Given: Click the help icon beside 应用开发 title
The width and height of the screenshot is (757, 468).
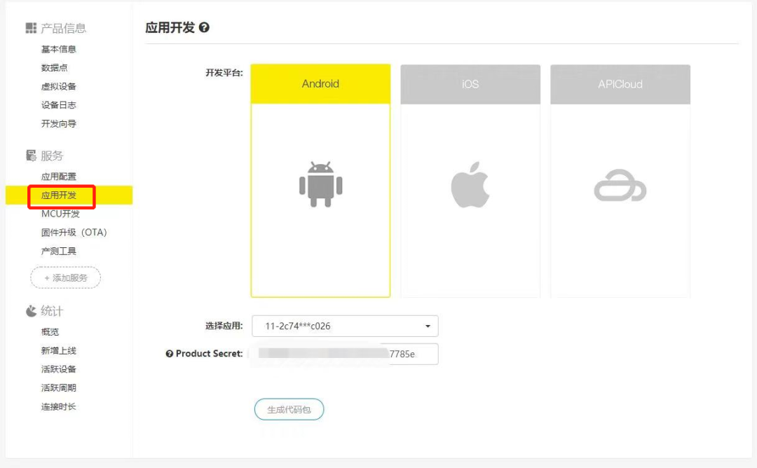Looking at the screenshot, I should click(x=204, y=27).
